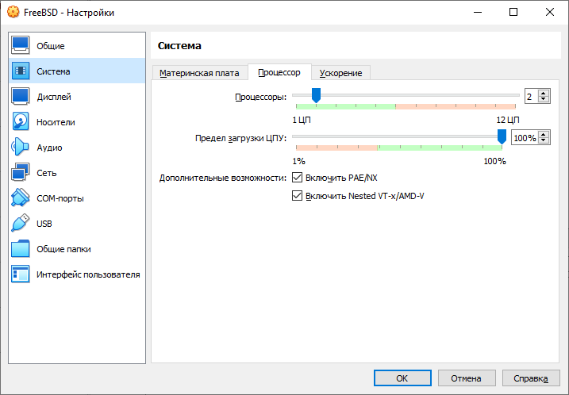
Task: Select Дисплей label in the sidebar
Action: 54,97
